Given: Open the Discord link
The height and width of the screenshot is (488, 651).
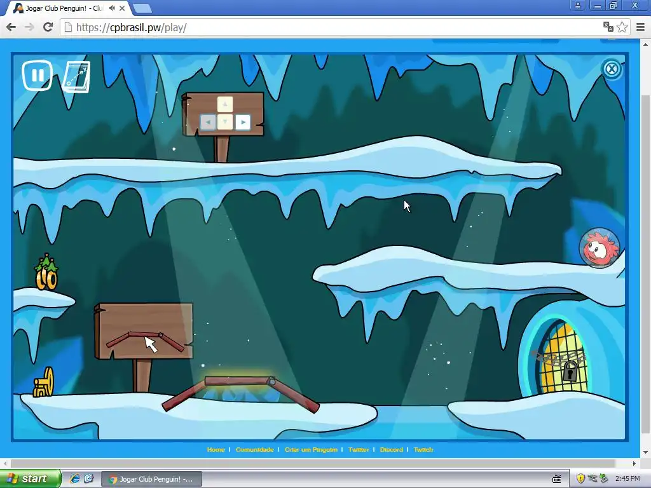Looking at the screenshot, I should (x=392, y=449).
